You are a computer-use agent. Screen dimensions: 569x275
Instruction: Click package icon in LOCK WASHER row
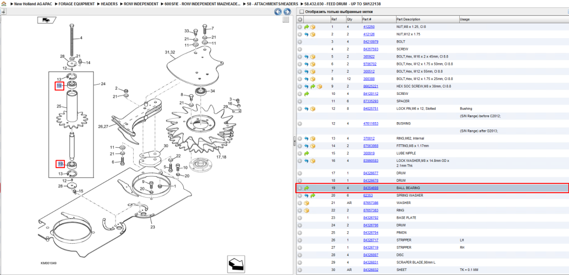point(313,160)
